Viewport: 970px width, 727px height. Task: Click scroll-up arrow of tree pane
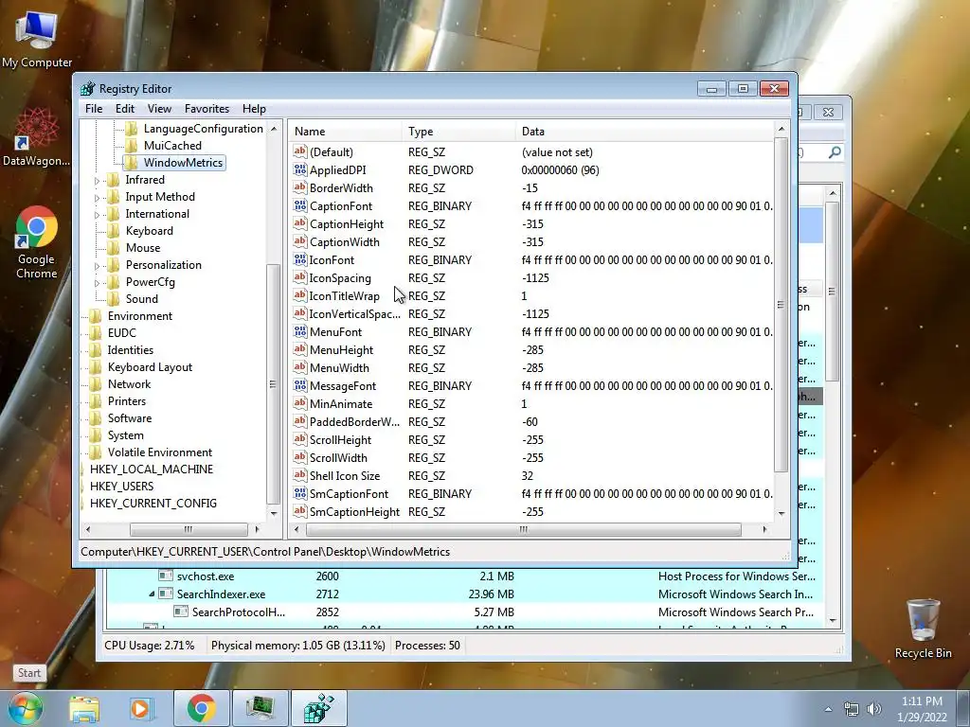click(x=274, y=129)
